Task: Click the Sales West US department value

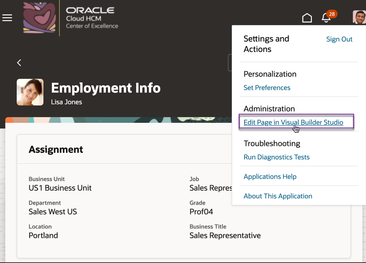Action: point(53,212)
